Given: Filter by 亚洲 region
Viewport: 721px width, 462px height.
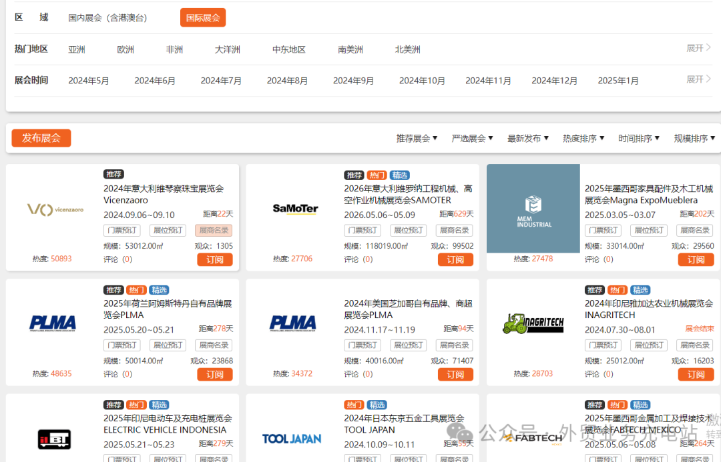Looking at the screenshot, I should [77, 49].
